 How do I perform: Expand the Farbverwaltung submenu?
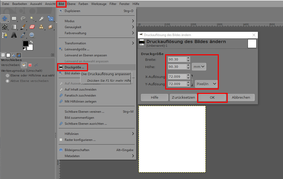(97, 33)
